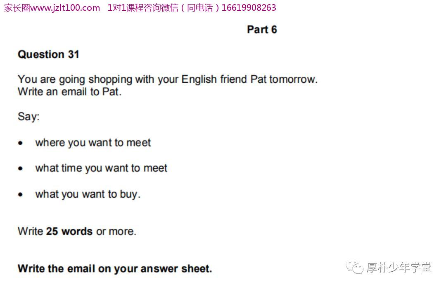This screenshot has width=446, height=287.
Task: Select the Part 6 heading
Action: pyautogui.click(x=262, y=29)
